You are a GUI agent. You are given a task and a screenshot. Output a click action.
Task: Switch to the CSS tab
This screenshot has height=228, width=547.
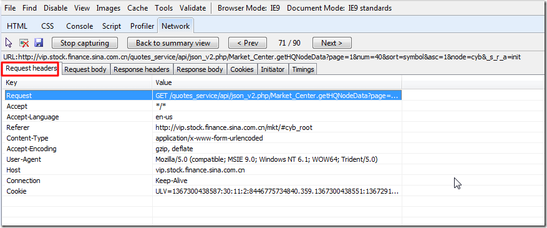pyautogui.click(x=47, y=26)
